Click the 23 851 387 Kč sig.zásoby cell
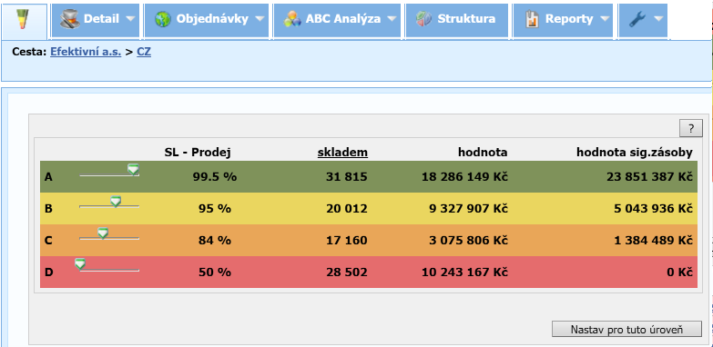This screenshot has height=347, width=713. click(649, 177)
